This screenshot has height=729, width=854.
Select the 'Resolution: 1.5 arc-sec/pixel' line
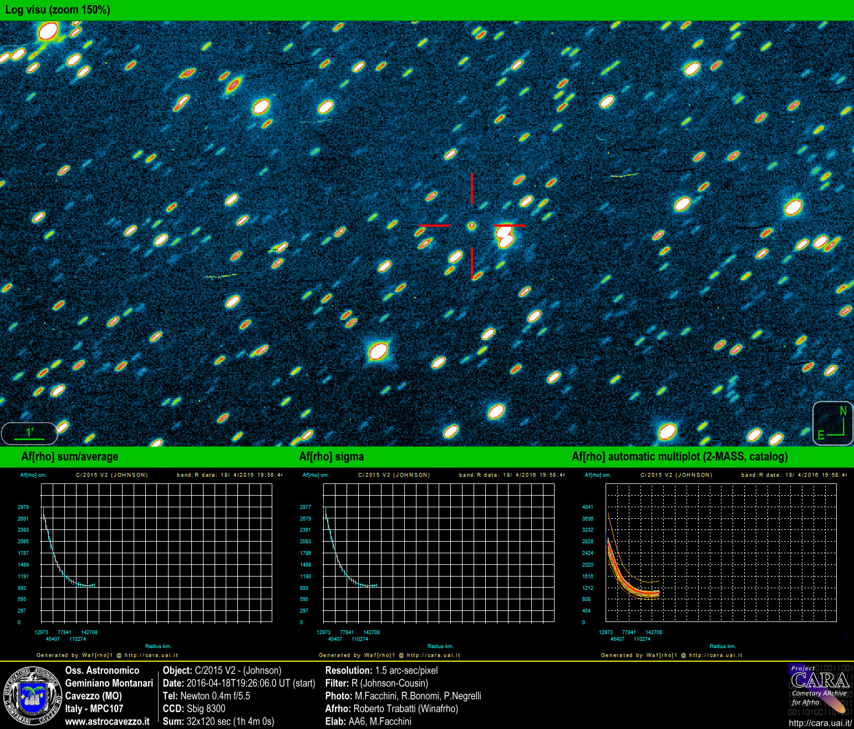tap(382, 670)
